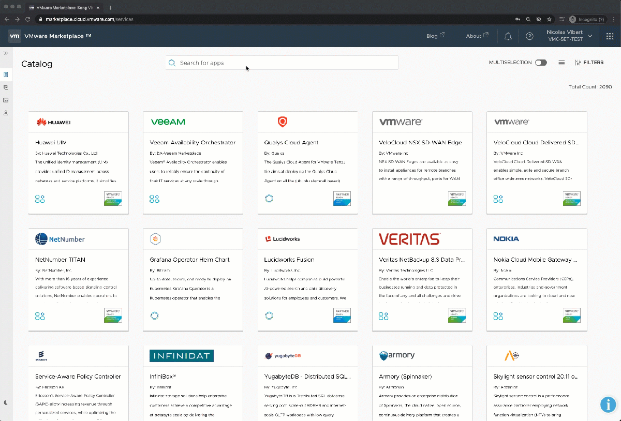621x421 pixels.
Task: Open the Nicolas Vibert account dropdown
Action: tap(569, 36)
